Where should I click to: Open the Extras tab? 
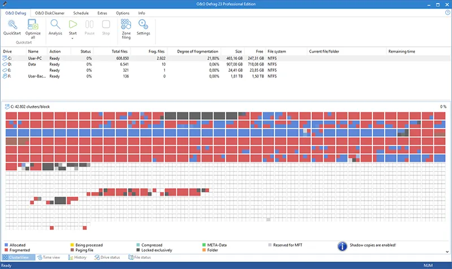(102, 13)
